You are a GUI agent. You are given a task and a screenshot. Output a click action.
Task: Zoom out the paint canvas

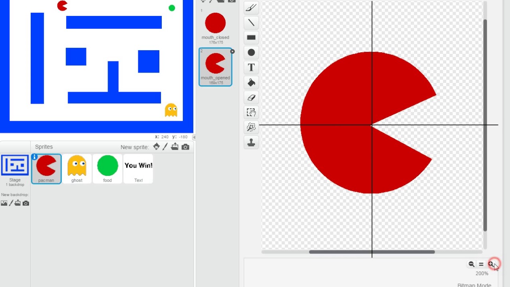(x=471, y=264)
